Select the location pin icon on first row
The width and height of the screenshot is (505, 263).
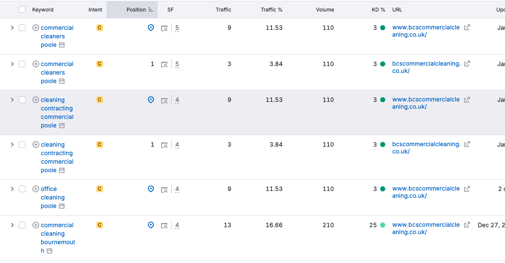(x=150, y=27)
